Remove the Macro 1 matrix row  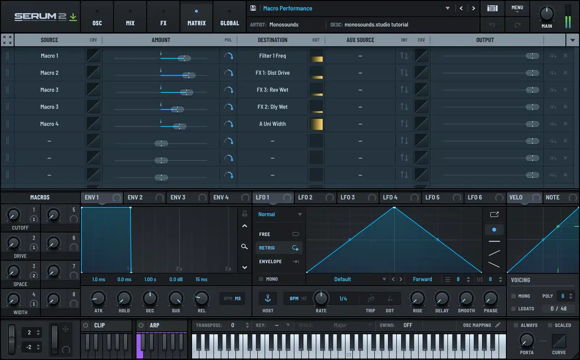pos(565,56)
